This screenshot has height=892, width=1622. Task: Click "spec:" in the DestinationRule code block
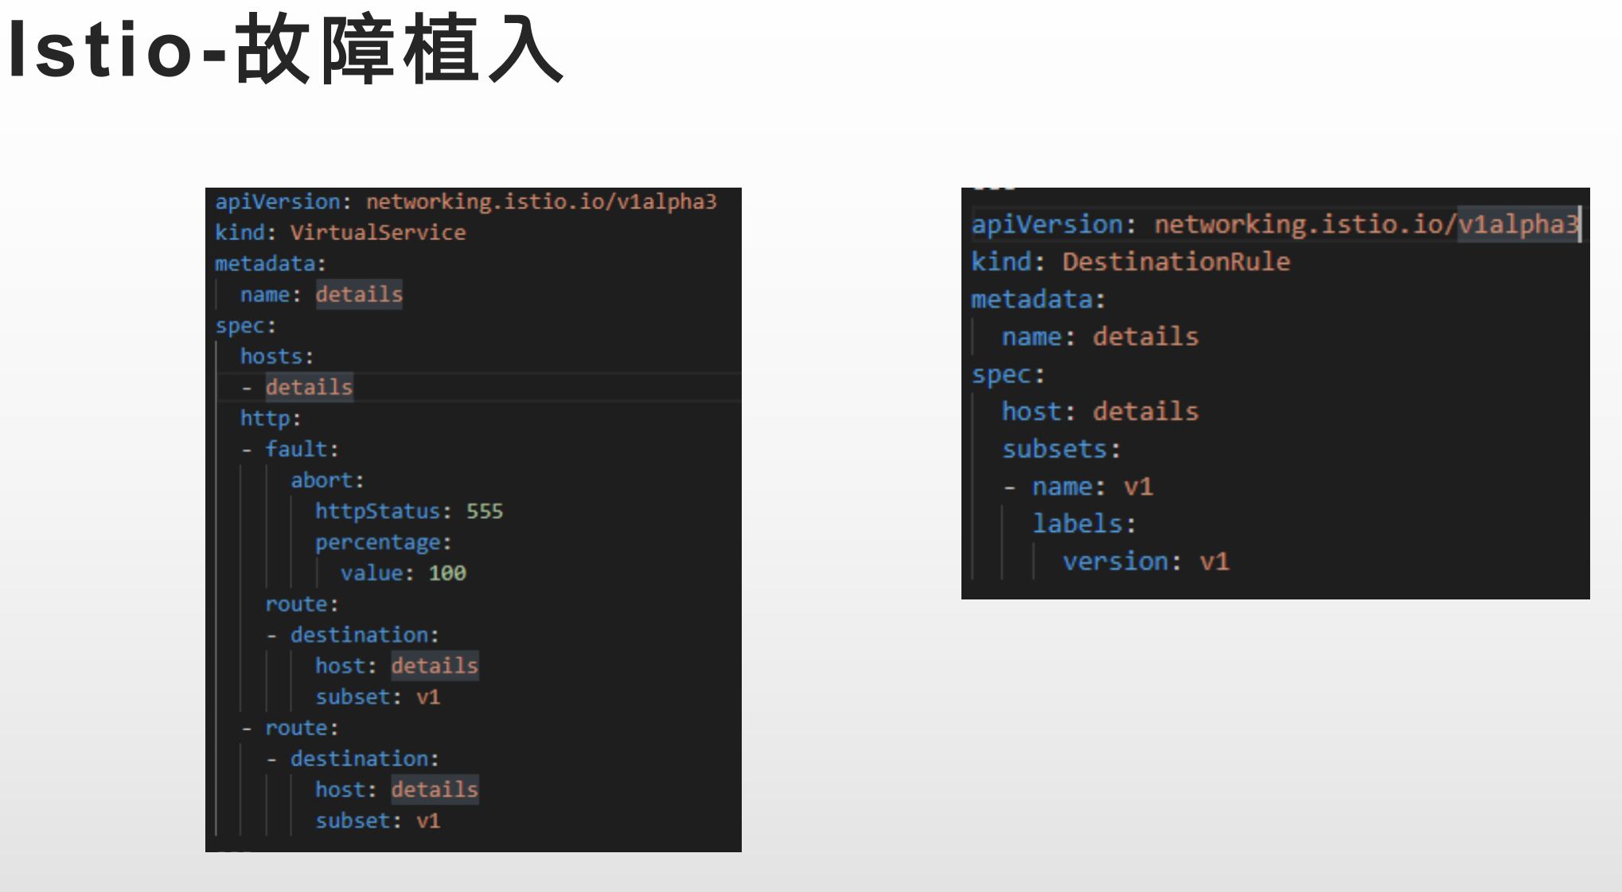1008,374
